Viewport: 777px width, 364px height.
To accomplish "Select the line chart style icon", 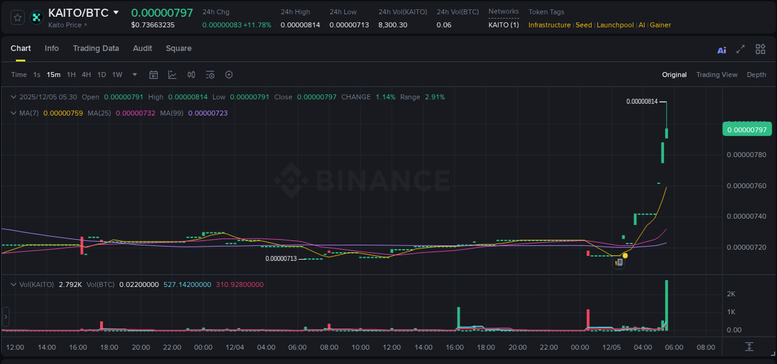I will 172,75.
